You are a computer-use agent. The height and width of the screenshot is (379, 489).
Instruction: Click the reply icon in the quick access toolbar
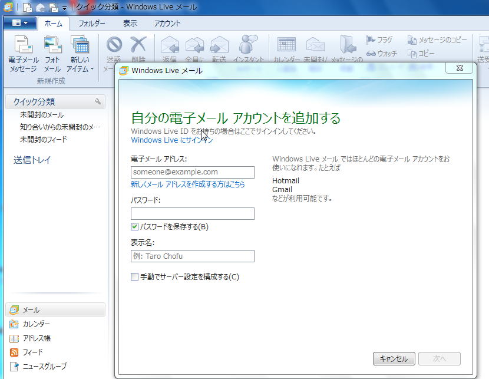coord(41,8)
